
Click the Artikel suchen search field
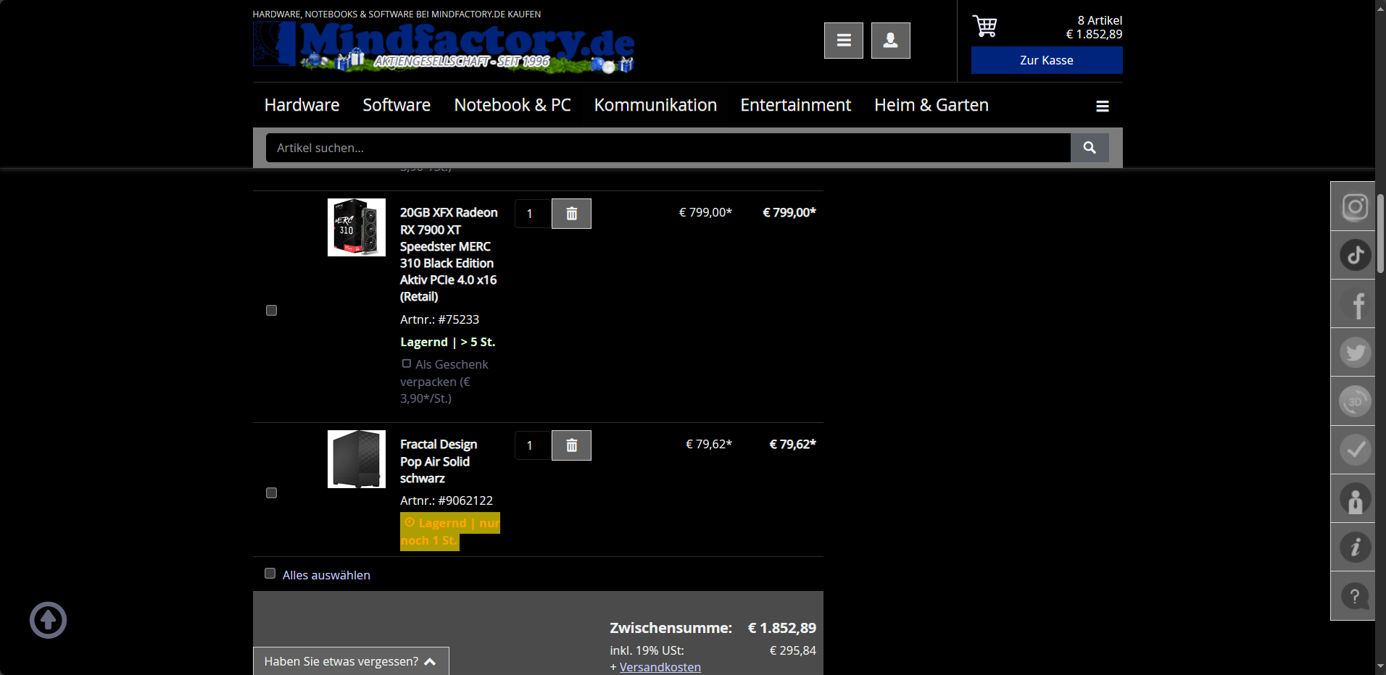click(x=668, y=148)
